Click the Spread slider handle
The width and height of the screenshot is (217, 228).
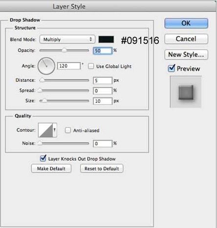pos(40,91)
